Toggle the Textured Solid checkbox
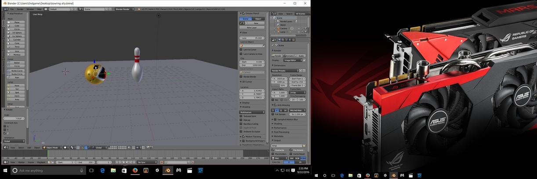537x179 pixels. [241, 116]
